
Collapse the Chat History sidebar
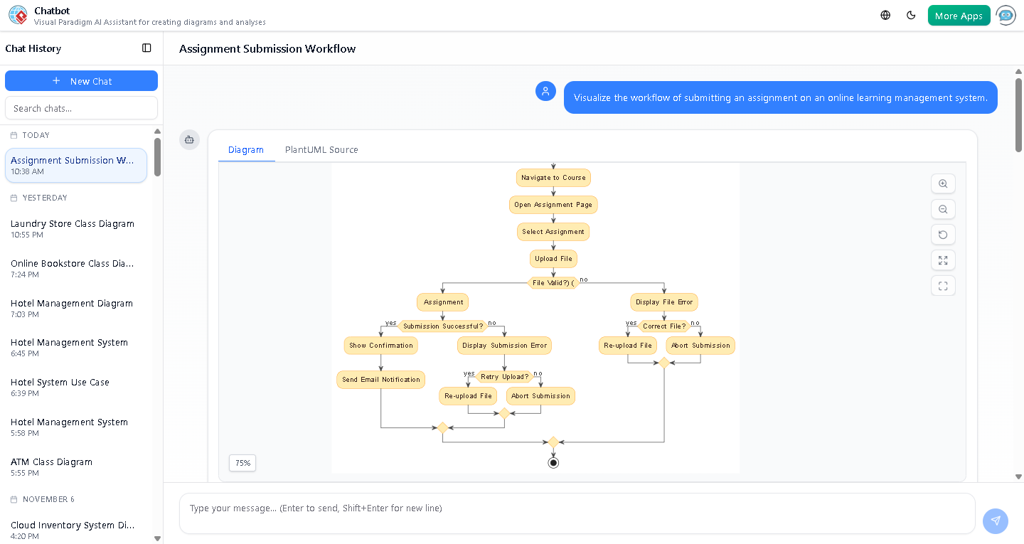pyautogui.click(x=146, y=48)
